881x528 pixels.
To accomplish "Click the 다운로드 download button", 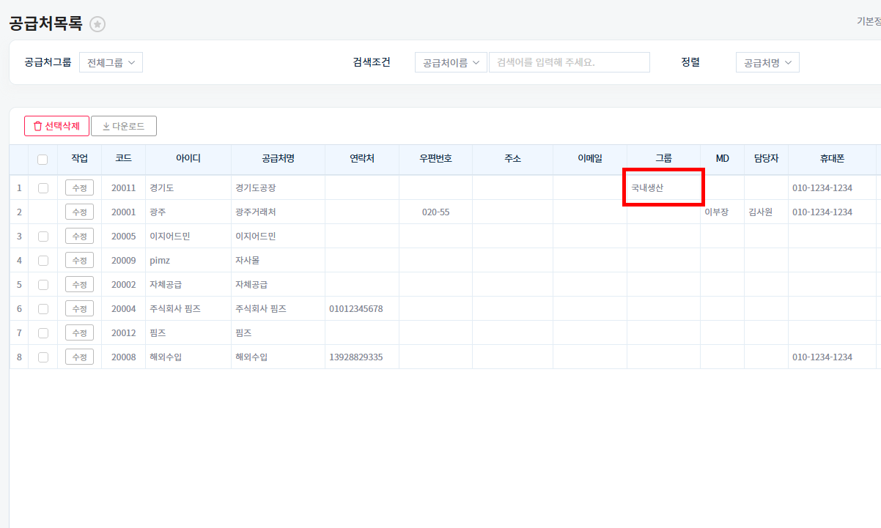I will [x=124, y=126].
